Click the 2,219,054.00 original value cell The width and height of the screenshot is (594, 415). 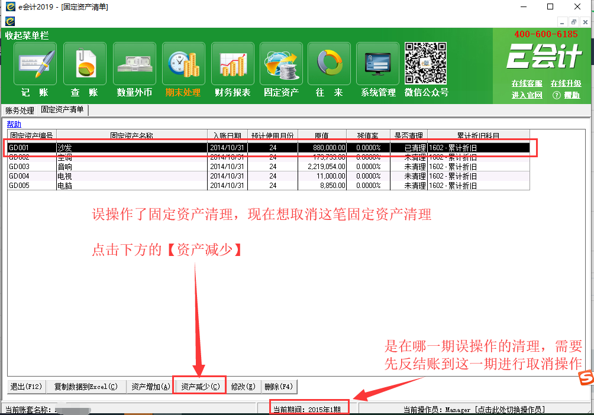click(322, 167)
